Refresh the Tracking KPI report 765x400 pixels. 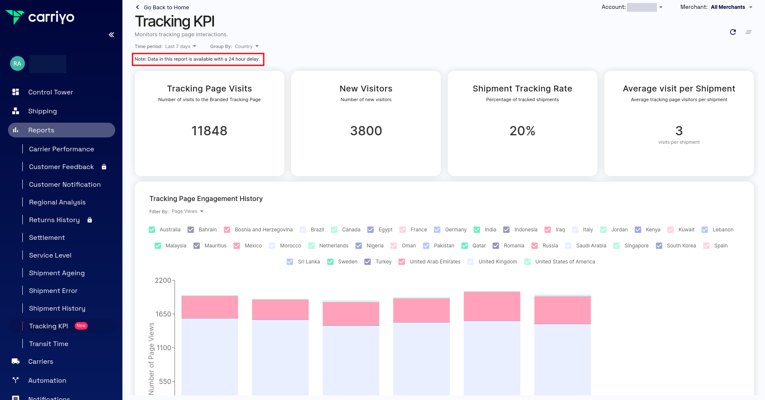click(x=733, y=32)
